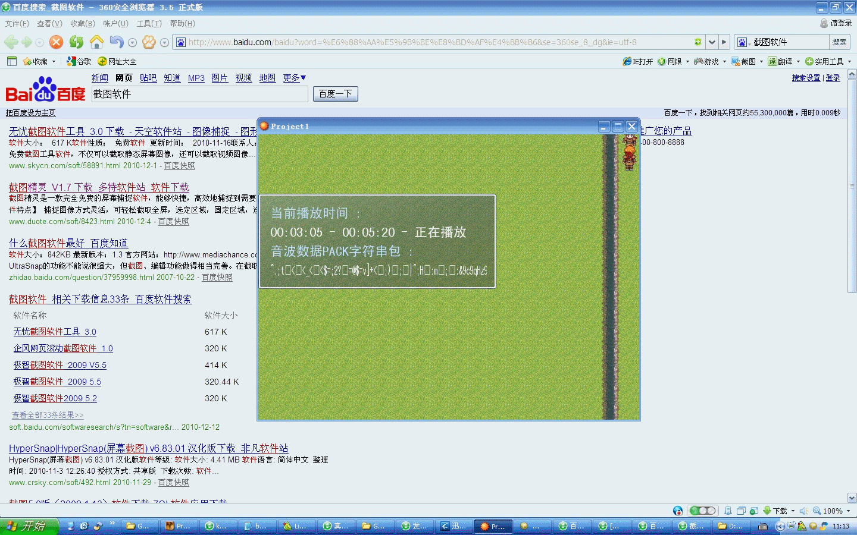
Task: Go to the browser home page icon
Action: click(x=96, y=42)
